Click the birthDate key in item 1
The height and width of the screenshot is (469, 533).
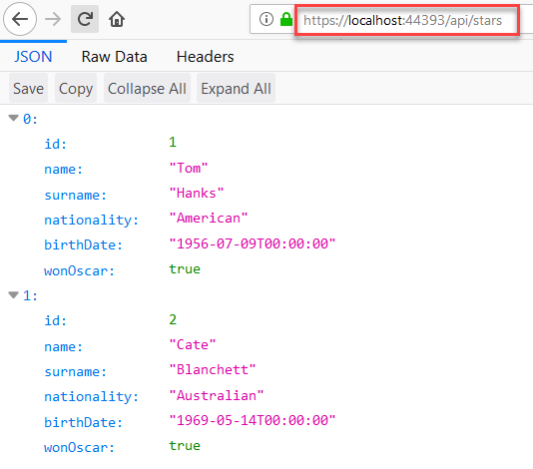coord(83,422)
